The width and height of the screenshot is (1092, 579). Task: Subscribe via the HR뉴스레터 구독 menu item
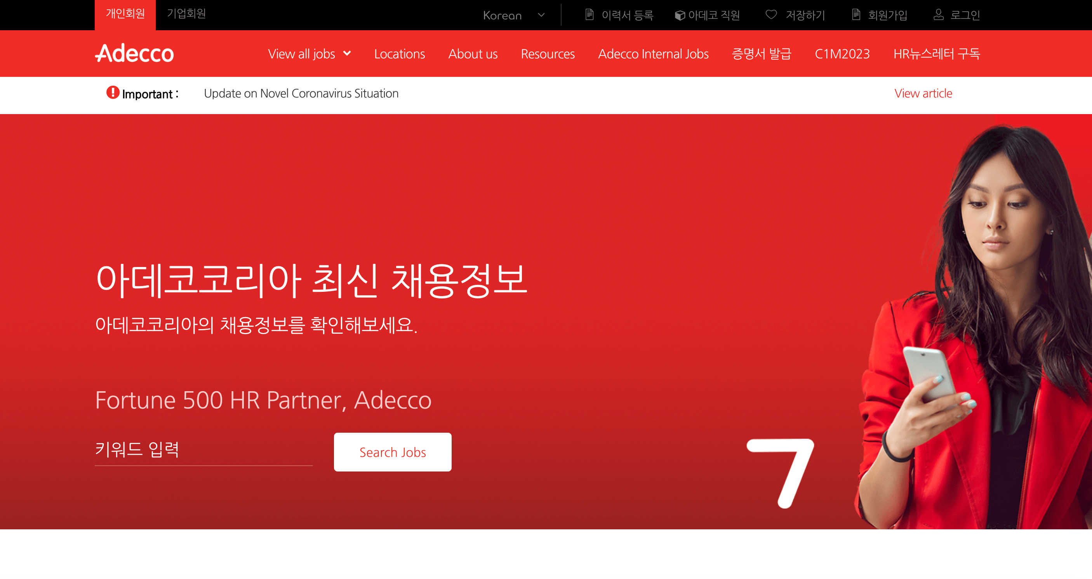[x=937, y=54]
